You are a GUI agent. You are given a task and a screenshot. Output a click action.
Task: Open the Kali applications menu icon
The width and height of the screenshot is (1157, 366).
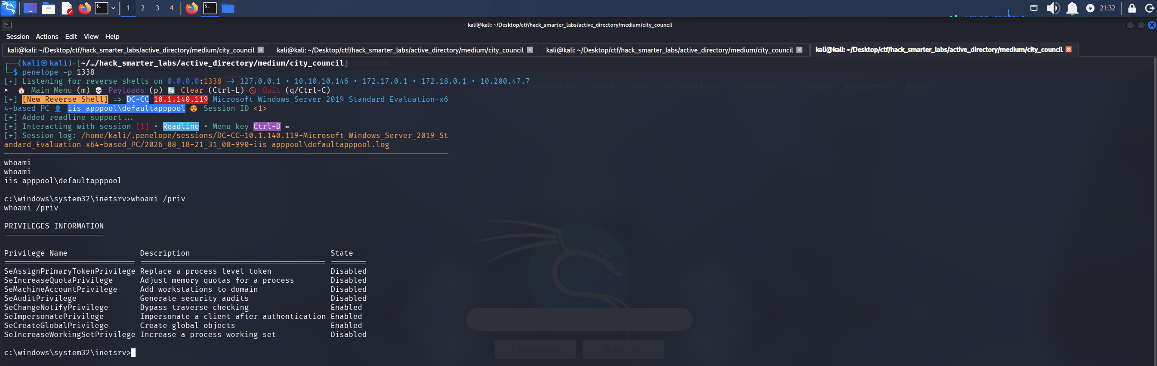(x=9, y=8)
